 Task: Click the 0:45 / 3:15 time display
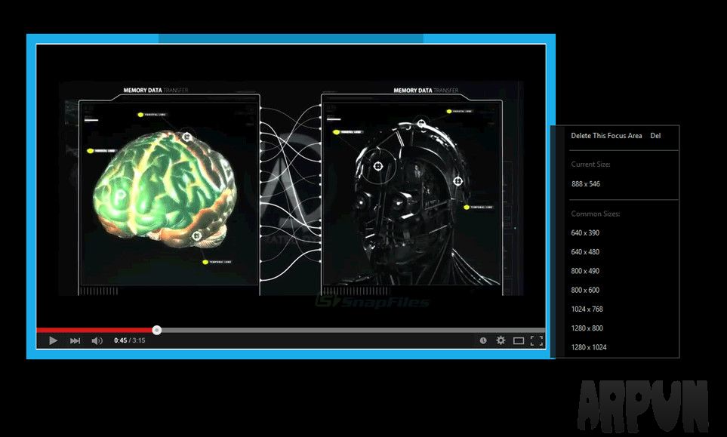(x=129, y=340)
